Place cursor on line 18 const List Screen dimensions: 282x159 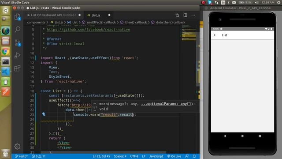(x=61, y=91)
